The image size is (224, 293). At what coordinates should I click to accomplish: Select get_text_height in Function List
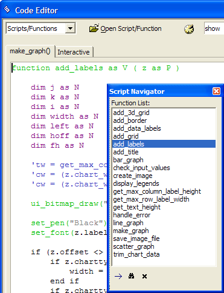(x=164, y=207)
